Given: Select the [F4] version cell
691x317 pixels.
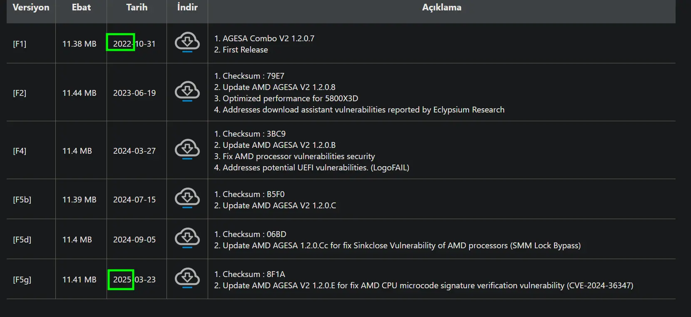Looking at the screenshot, I should pos(20,151).
